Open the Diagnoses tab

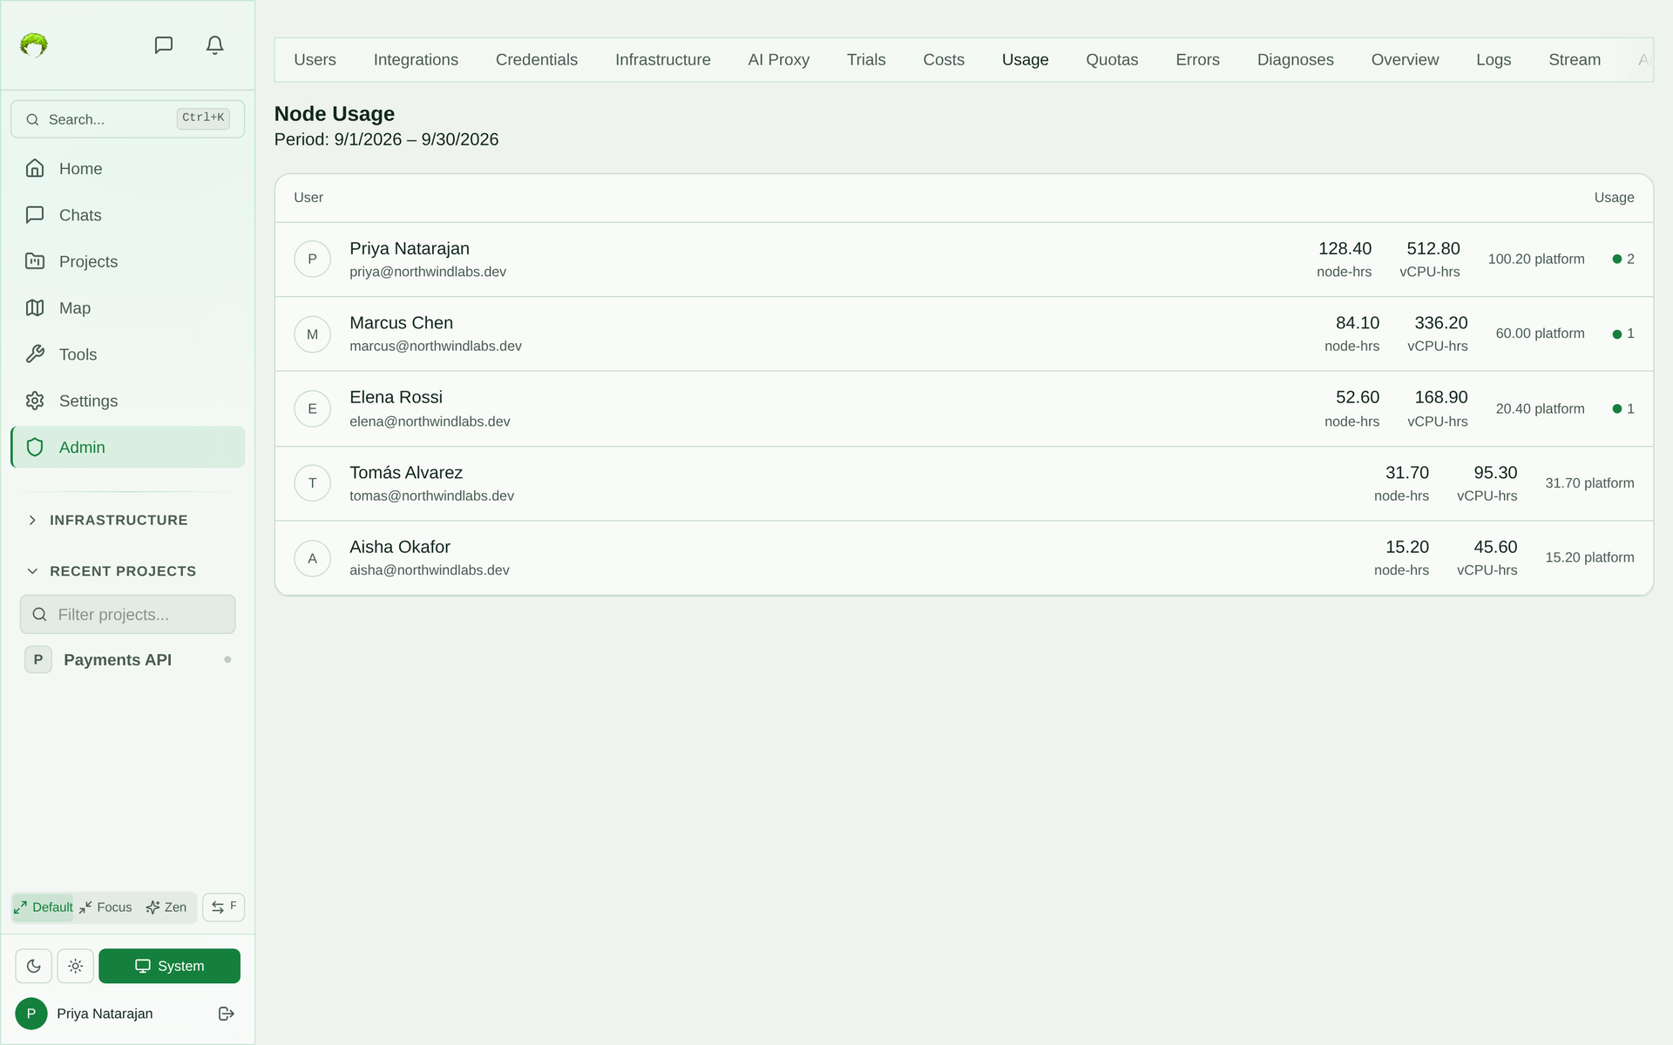(1295, 60)
